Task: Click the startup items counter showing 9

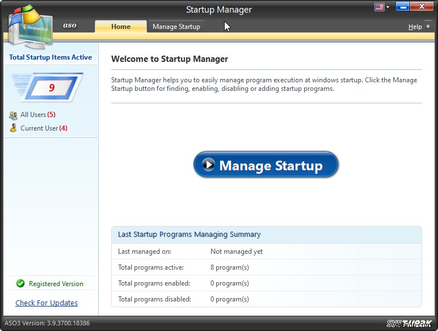Action: tap(51, 87)
